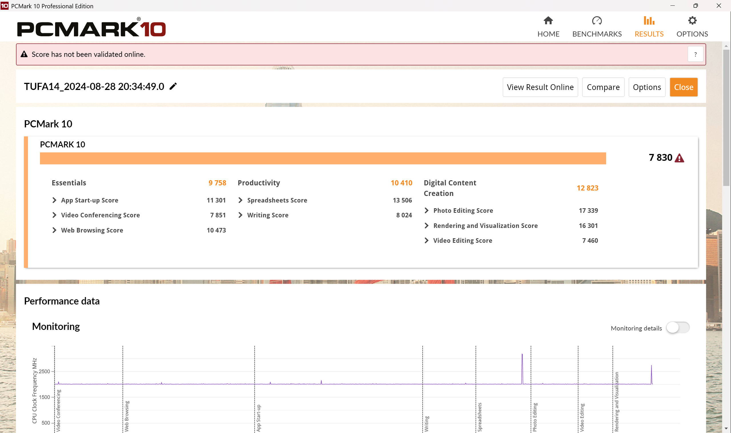Click View Result Online button
The image size is (731, 433).
(x=540, y=87)
